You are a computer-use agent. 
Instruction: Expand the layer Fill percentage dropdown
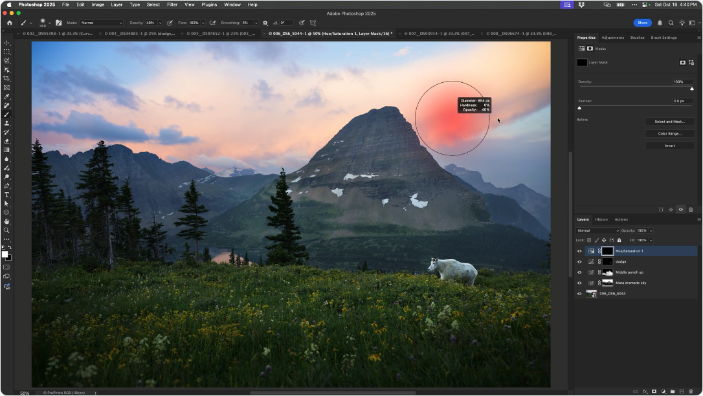coord(651,240)
